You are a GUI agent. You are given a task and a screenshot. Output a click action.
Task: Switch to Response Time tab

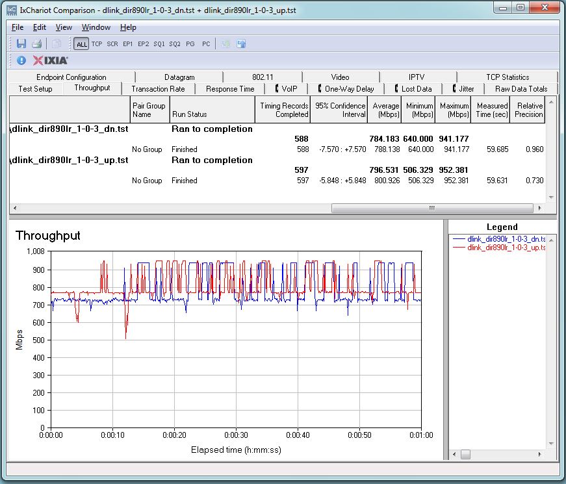pyautogui.click(x=230, y=89)
